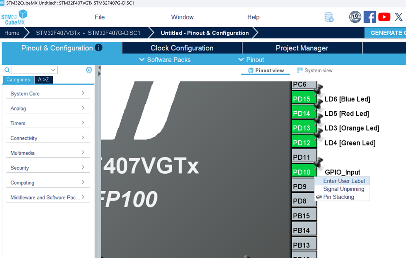Expand the System Core category
Screen dimensions: 406x258
[48, 93]
